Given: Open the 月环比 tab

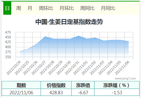Looking at the screenshot, I should pyautogui.click(x=67, y=8).
